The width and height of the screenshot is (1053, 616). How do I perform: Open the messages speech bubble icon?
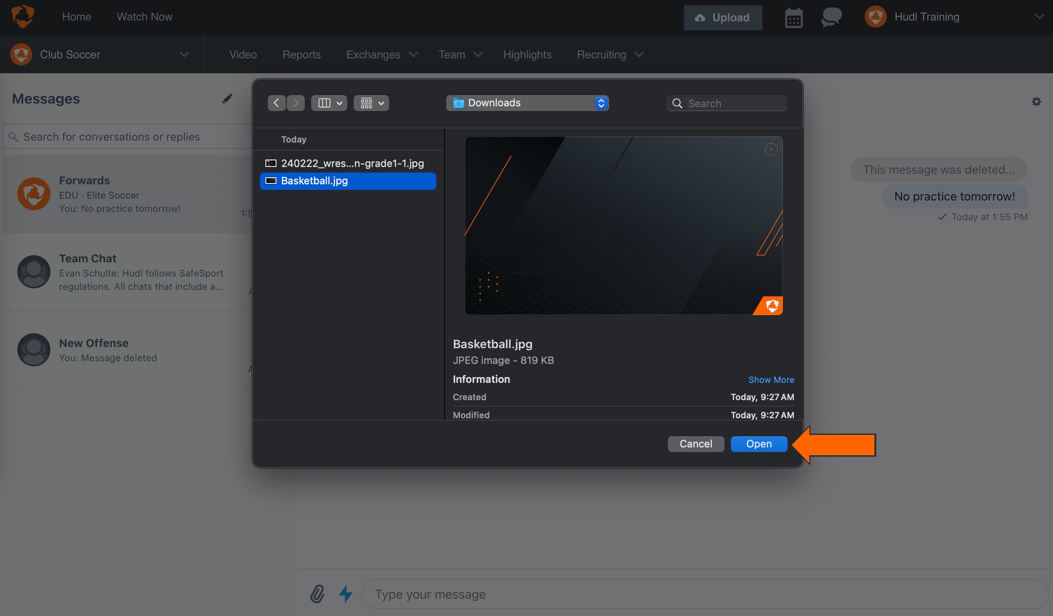pos(831,18)
